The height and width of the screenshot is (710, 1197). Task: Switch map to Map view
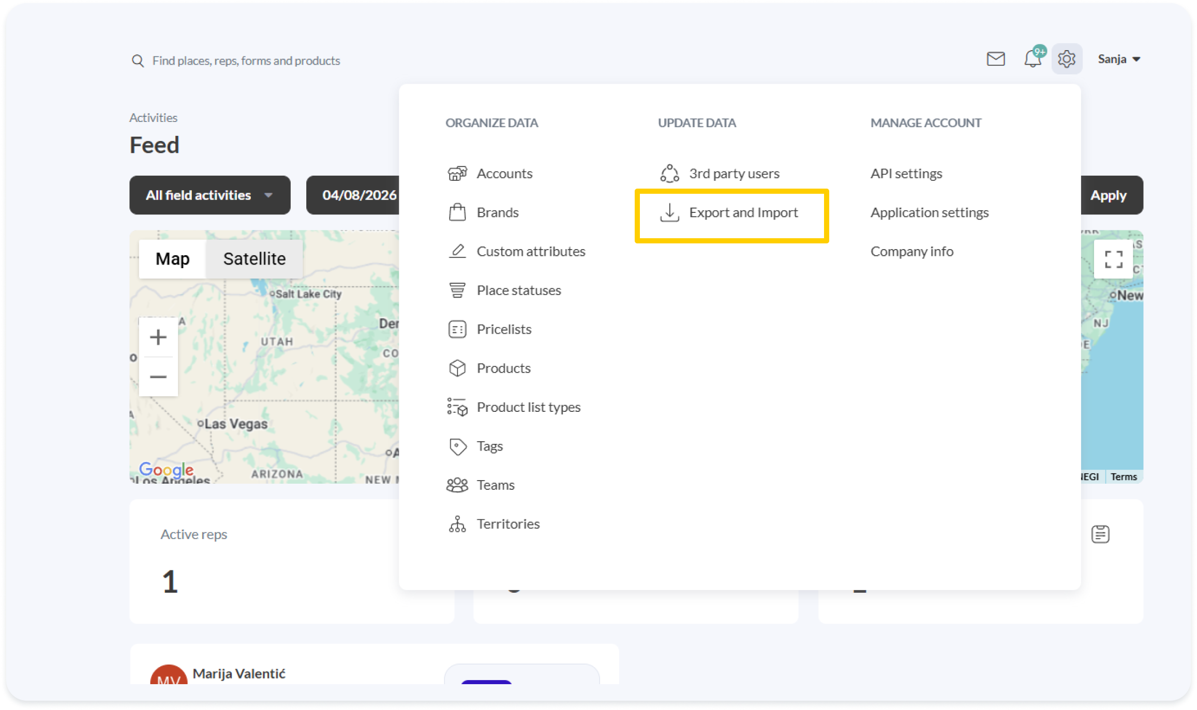click(172, 259)
